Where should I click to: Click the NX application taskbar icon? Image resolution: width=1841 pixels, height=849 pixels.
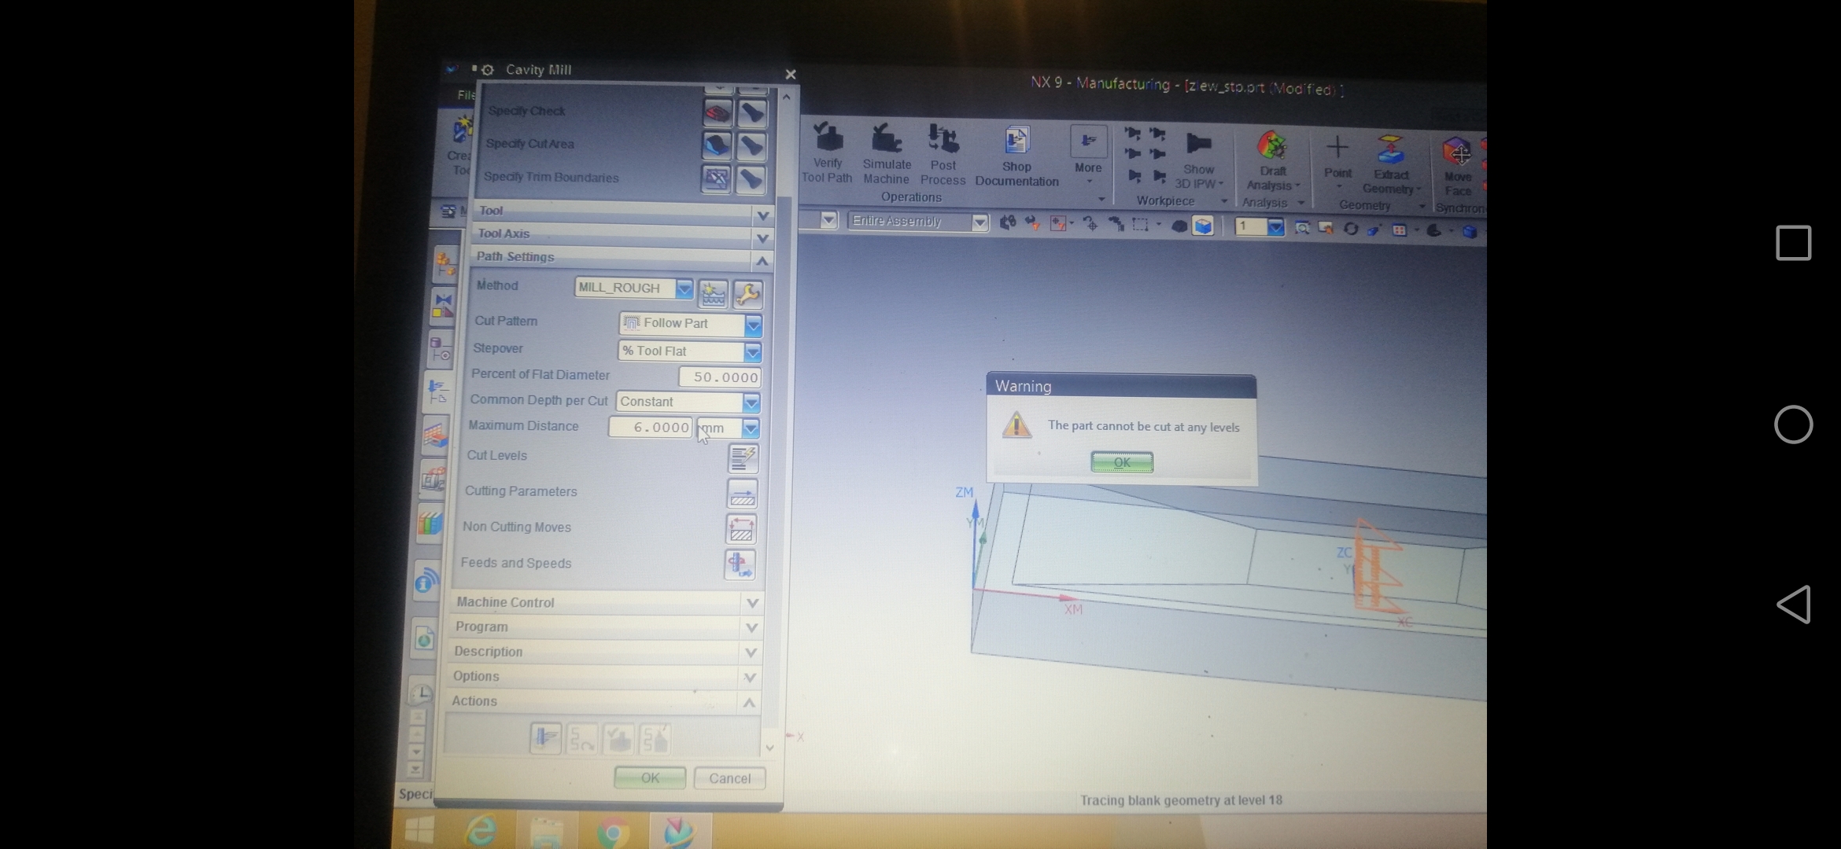[678, 832]
